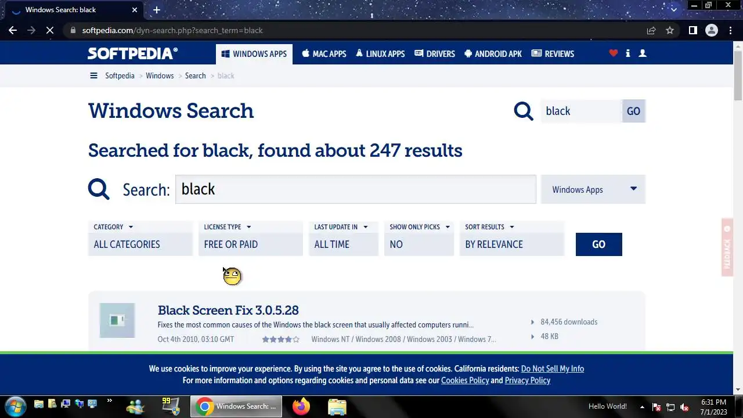Open the Drivers tab
This screenshot has width=743, height=418.
point(435,53)
